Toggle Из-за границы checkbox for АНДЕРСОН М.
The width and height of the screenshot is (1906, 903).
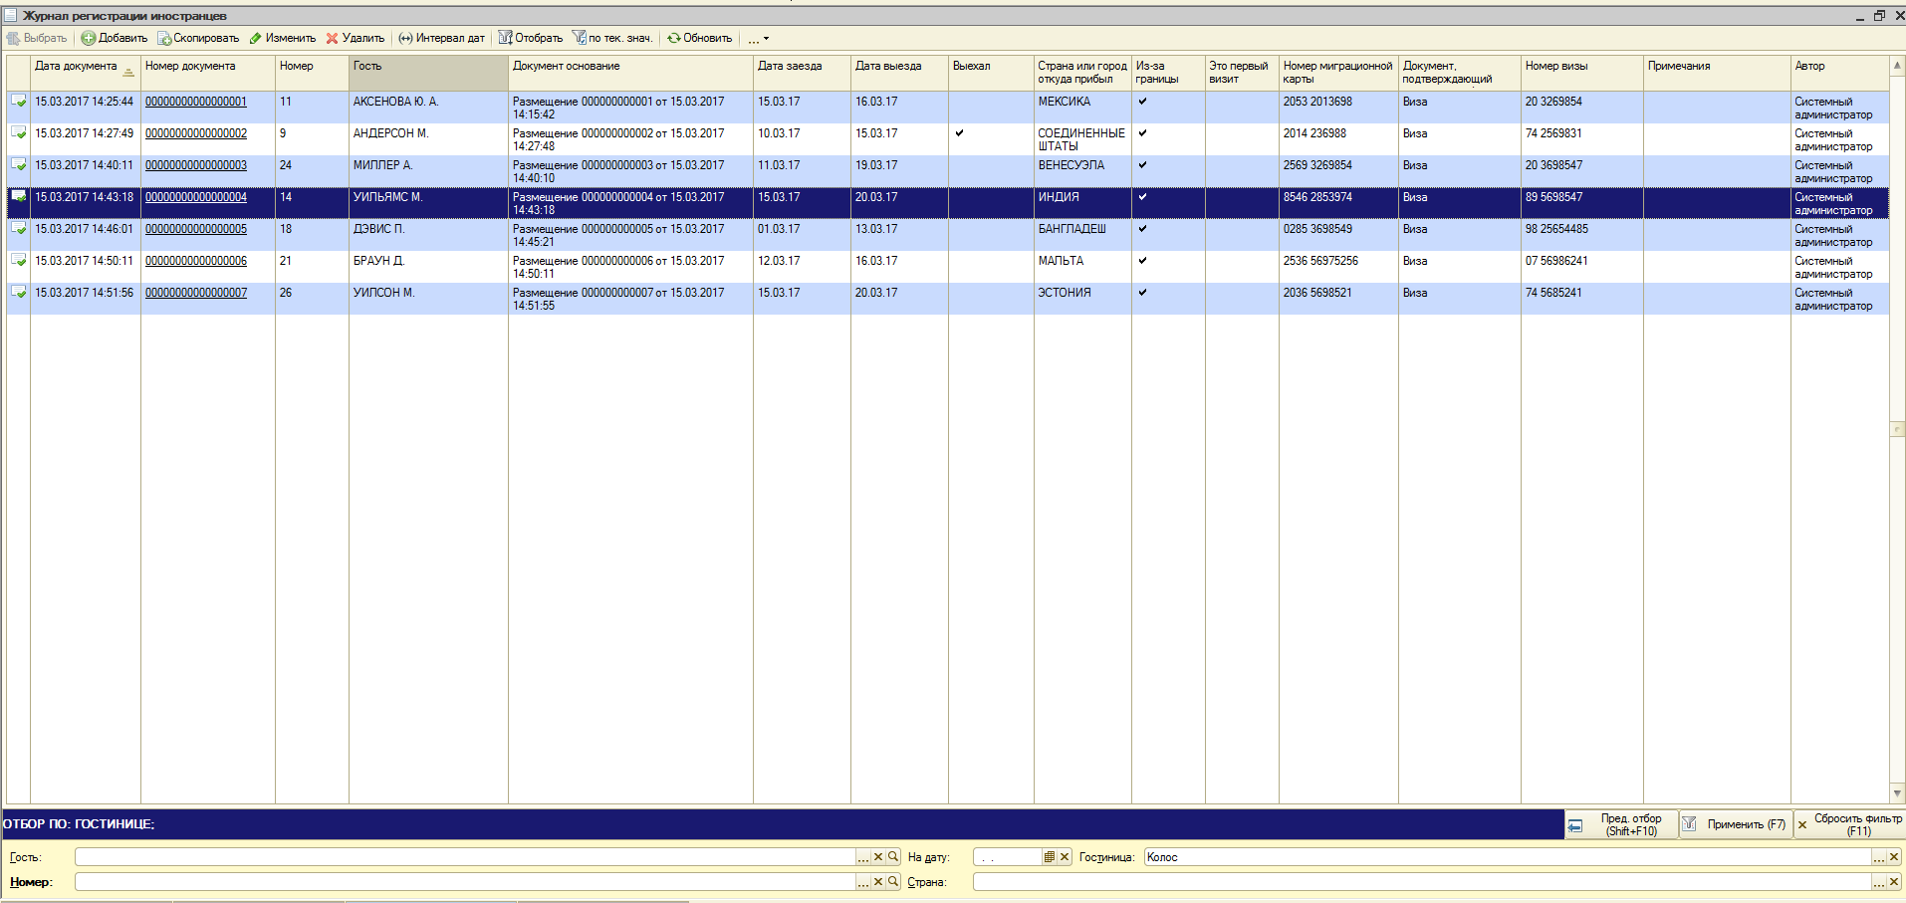[1142, 132]
